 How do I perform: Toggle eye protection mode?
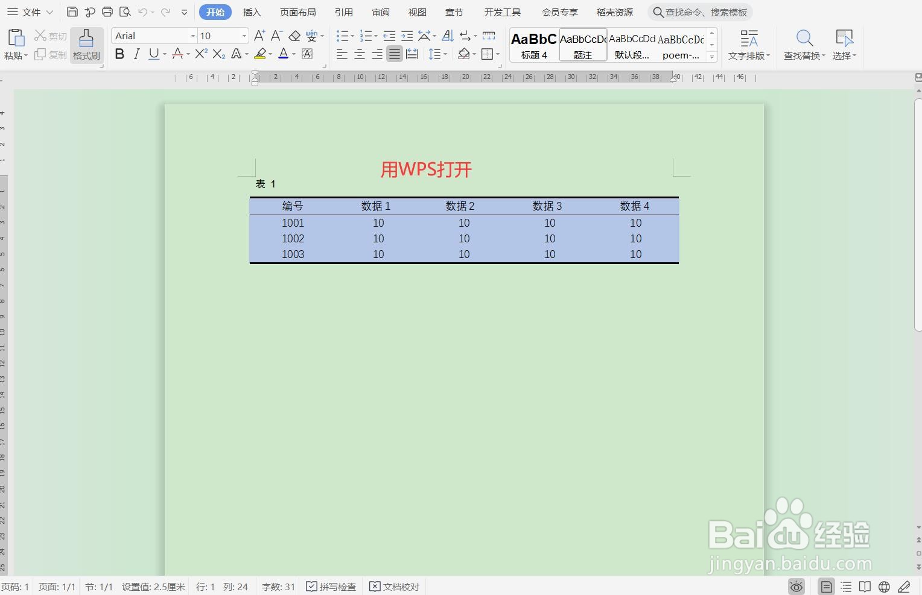[796, 587]
